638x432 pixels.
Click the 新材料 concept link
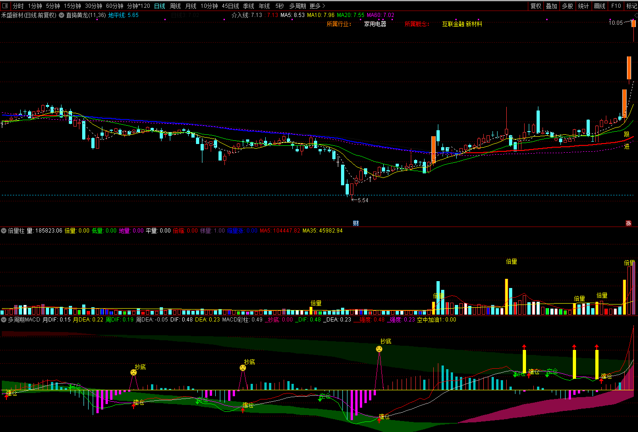pyautogui.click(x=474, y=24)
